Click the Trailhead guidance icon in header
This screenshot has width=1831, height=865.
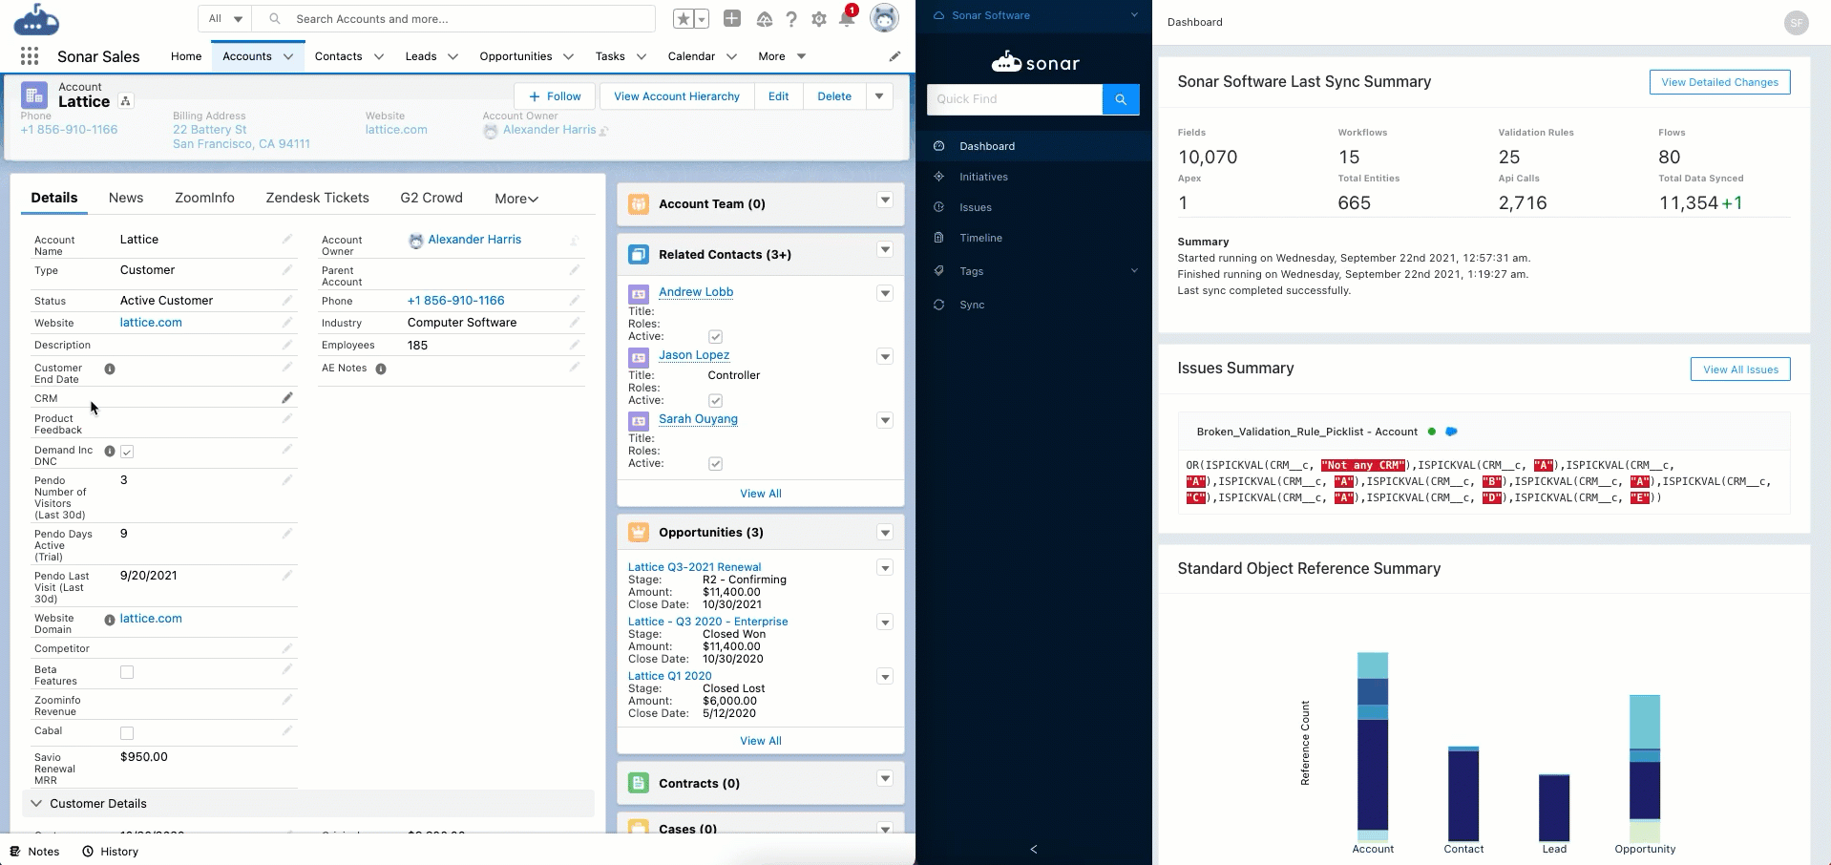(x=764, y=19)
